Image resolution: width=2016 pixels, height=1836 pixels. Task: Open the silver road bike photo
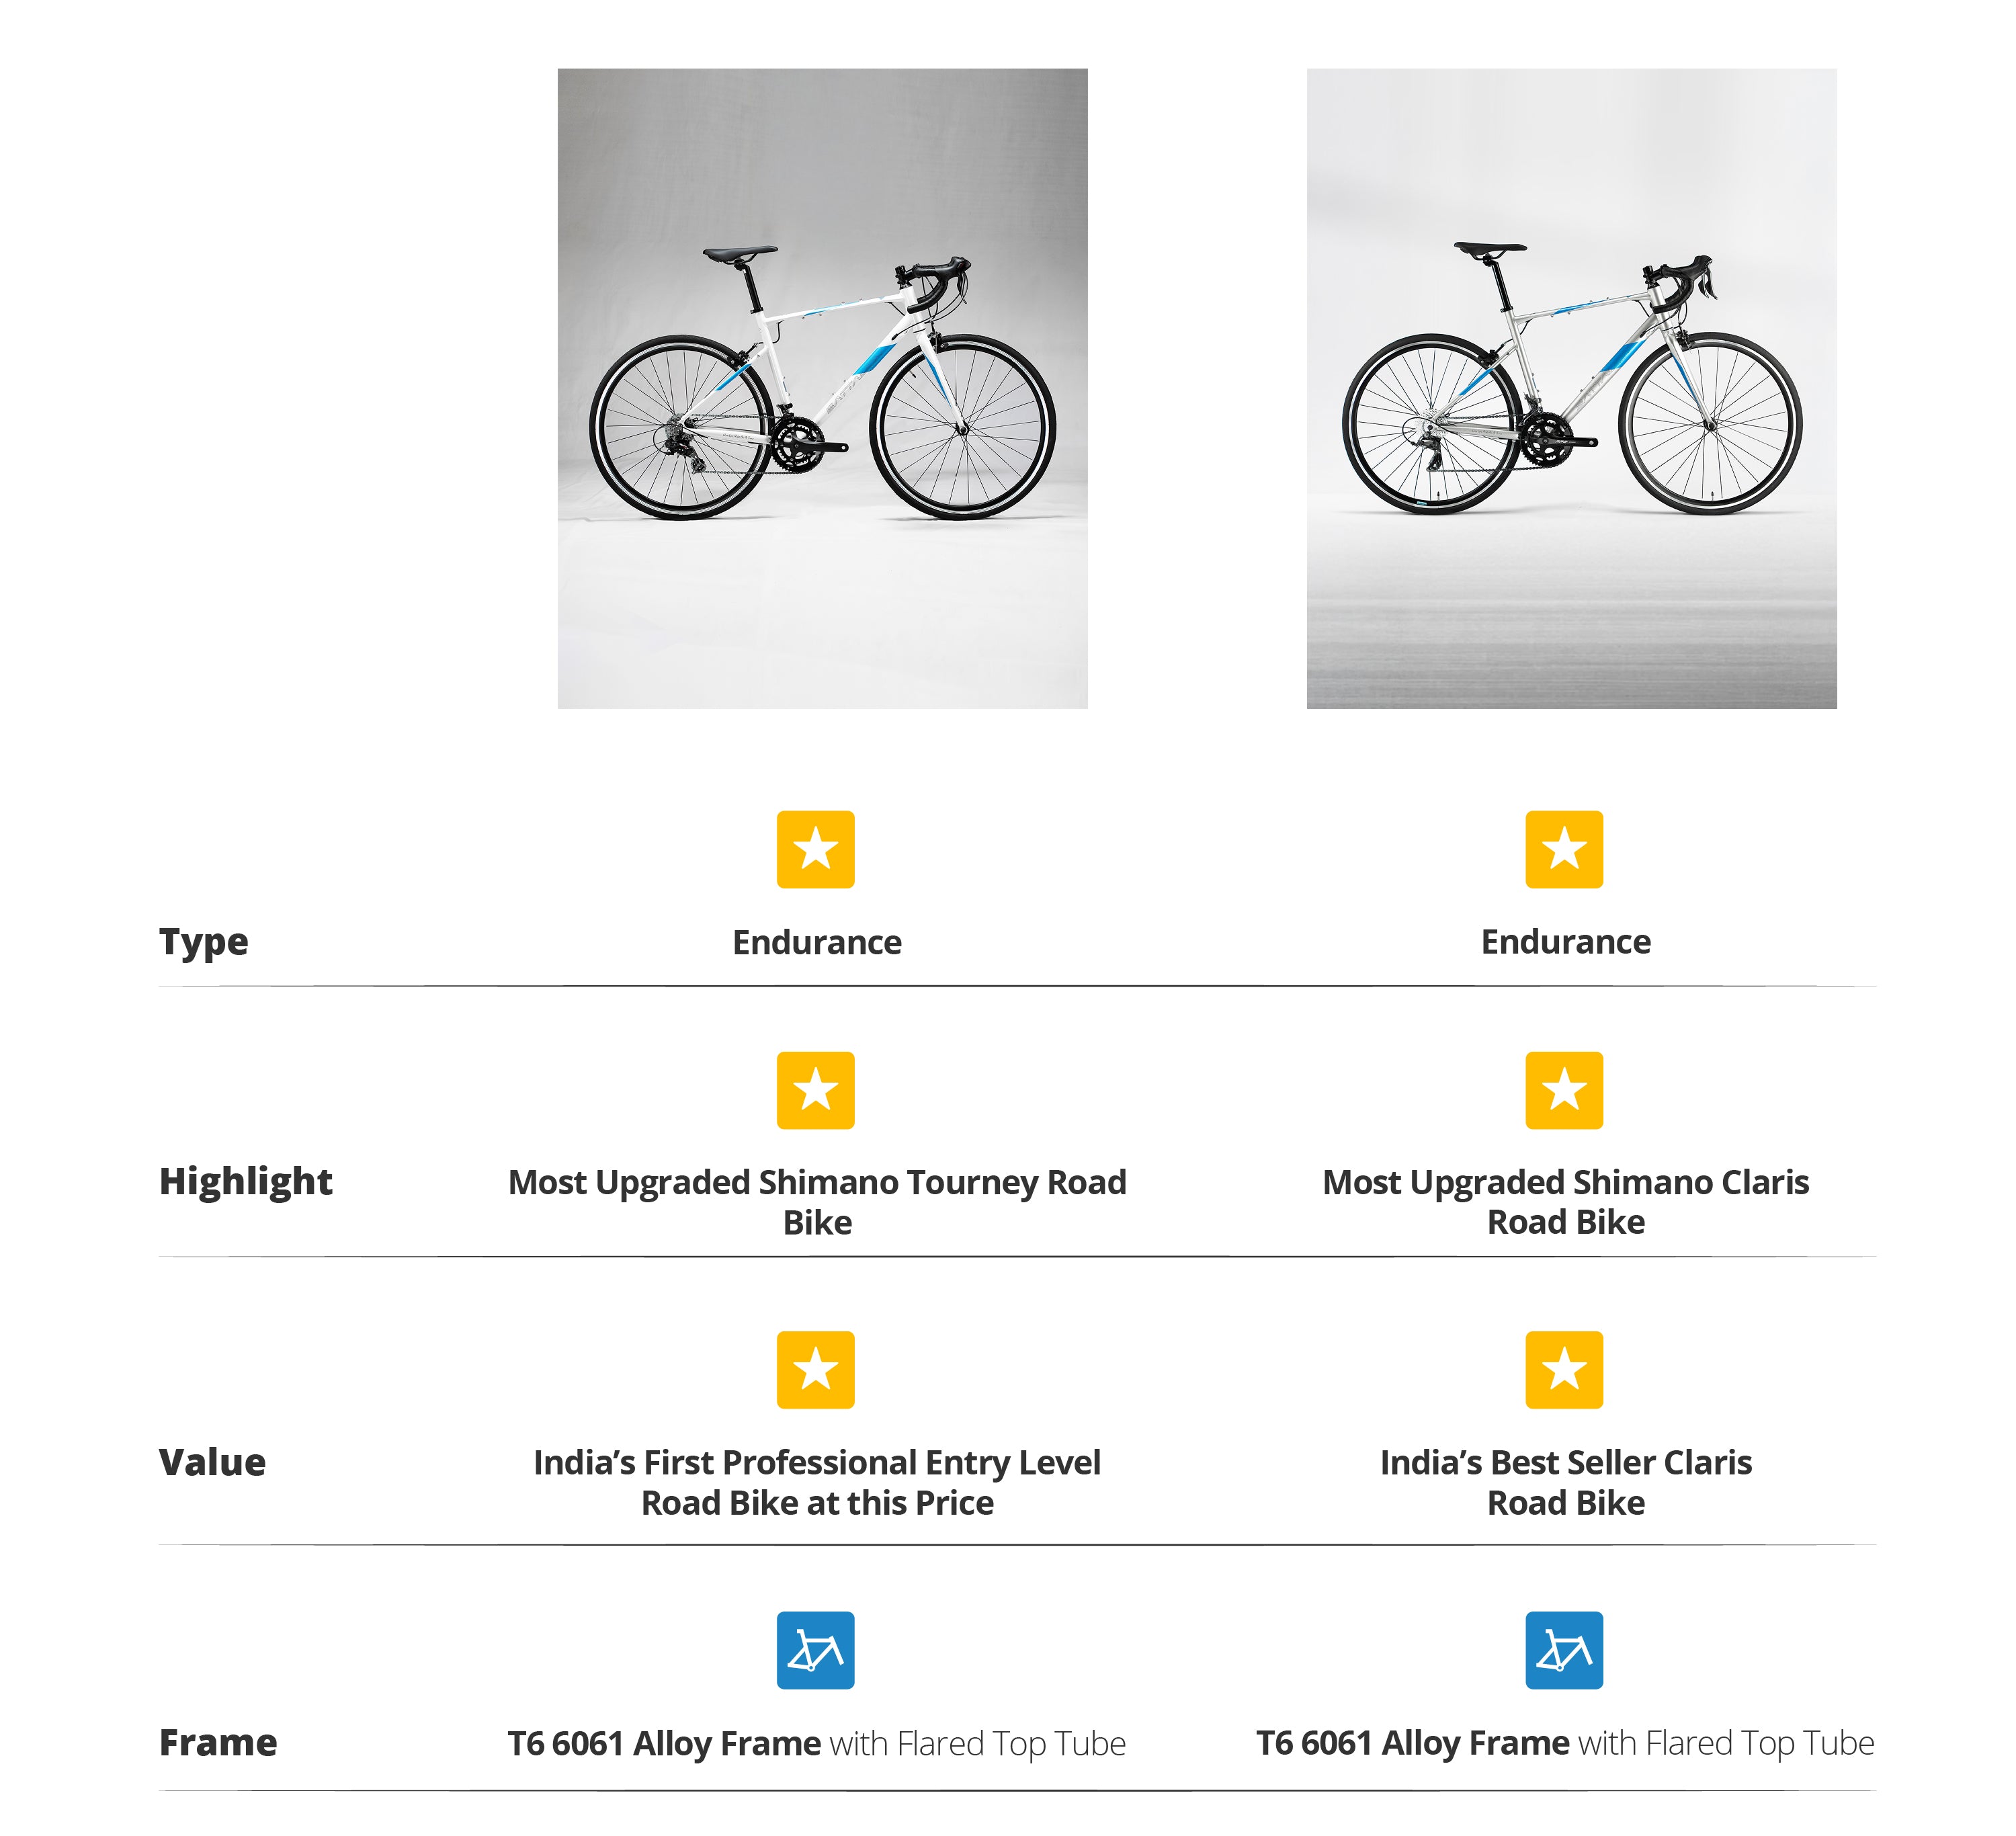point(1570,388)
